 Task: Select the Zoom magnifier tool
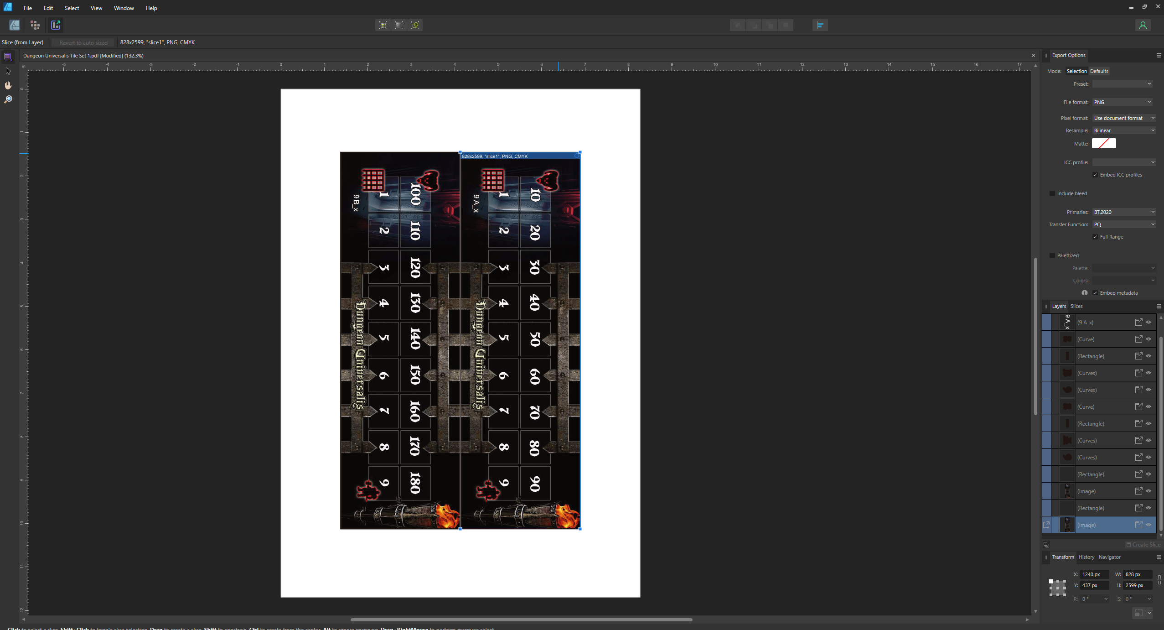[x=8, y=99]
